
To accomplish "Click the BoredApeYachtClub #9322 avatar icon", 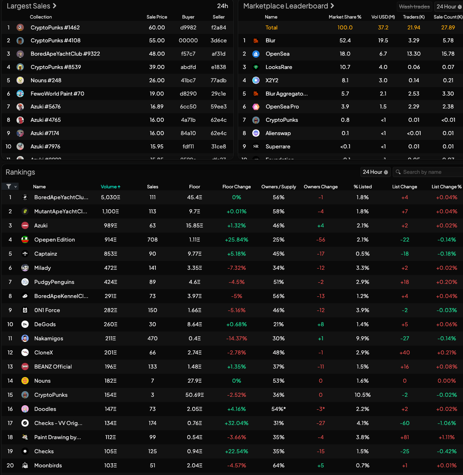I will (20, 54).
